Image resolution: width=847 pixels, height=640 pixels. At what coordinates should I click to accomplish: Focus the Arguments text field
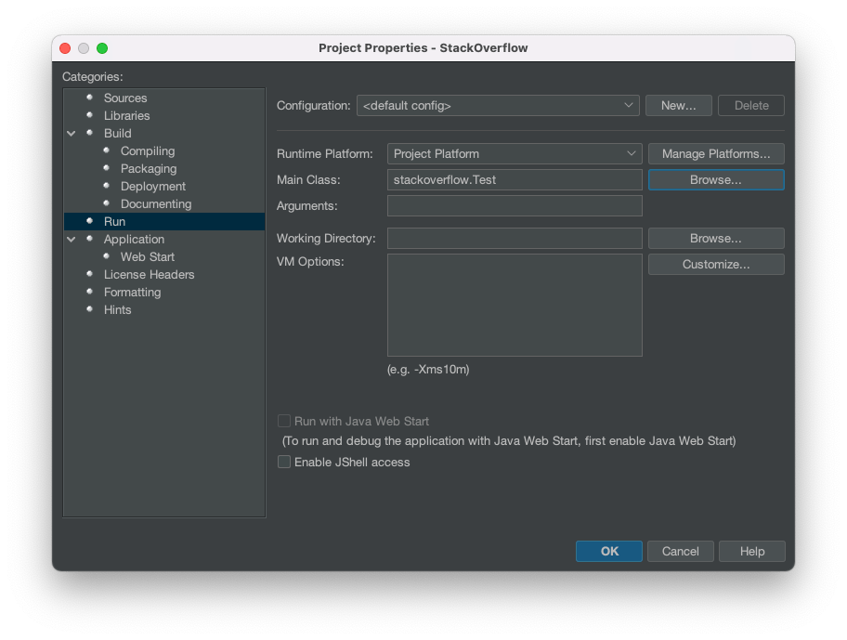515,206
